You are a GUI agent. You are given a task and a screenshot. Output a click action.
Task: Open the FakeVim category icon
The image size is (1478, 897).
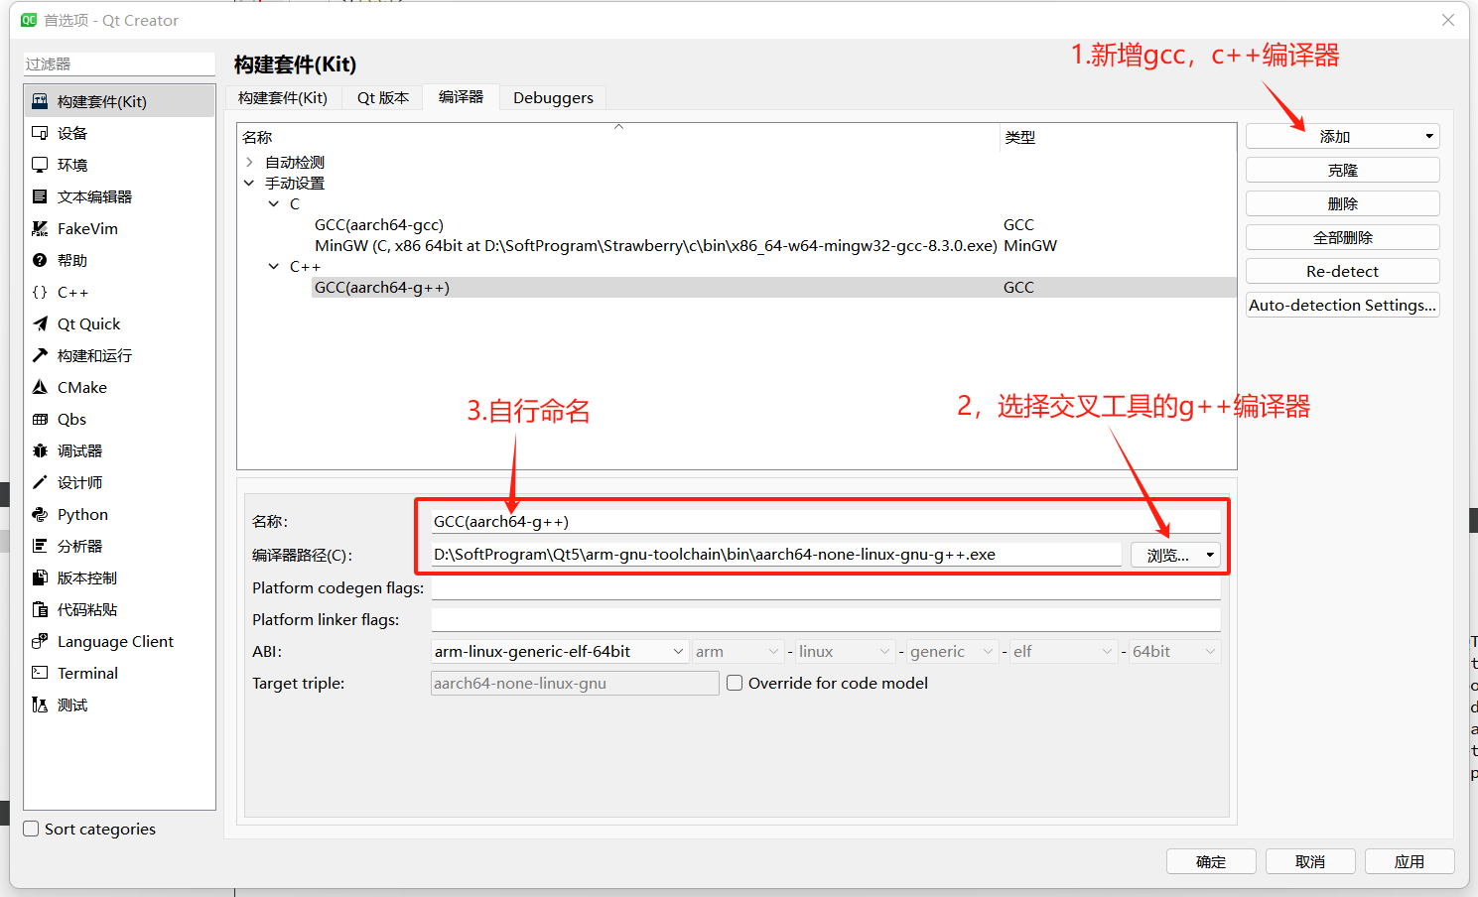pyautogui.click(x=40, y=228)
